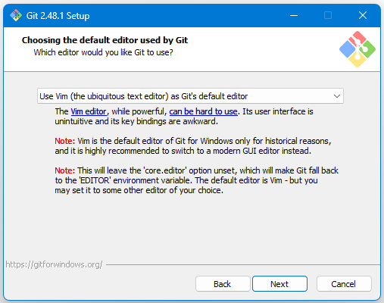Screen dimensions: 384x303
Task: Click the Back button
Action: point(223,284)
